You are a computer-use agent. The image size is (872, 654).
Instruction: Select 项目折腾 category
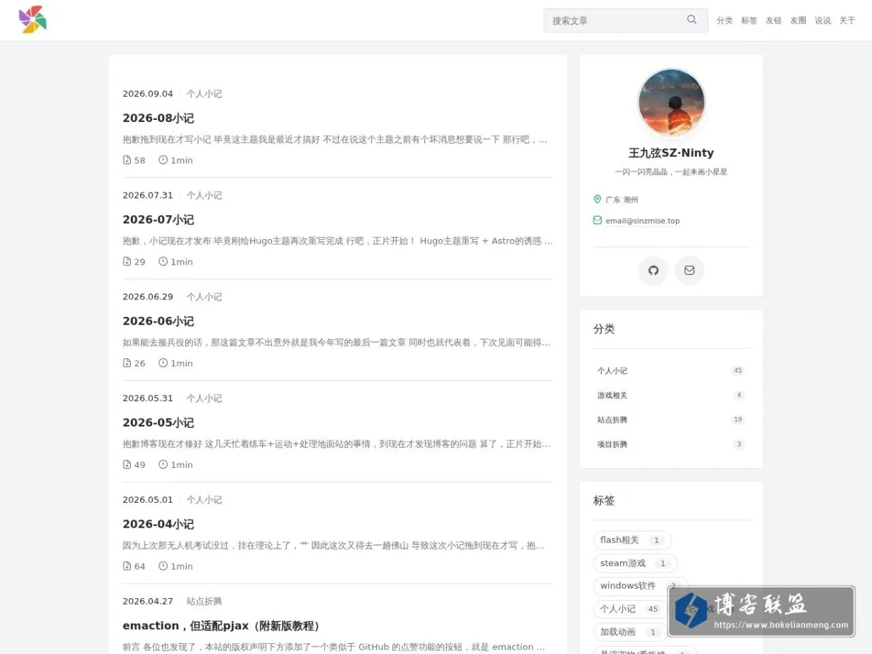pos(671,444)
